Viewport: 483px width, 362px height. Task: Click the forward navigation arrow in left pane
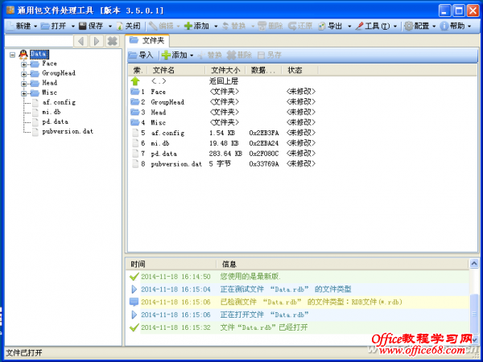point(97,41)
